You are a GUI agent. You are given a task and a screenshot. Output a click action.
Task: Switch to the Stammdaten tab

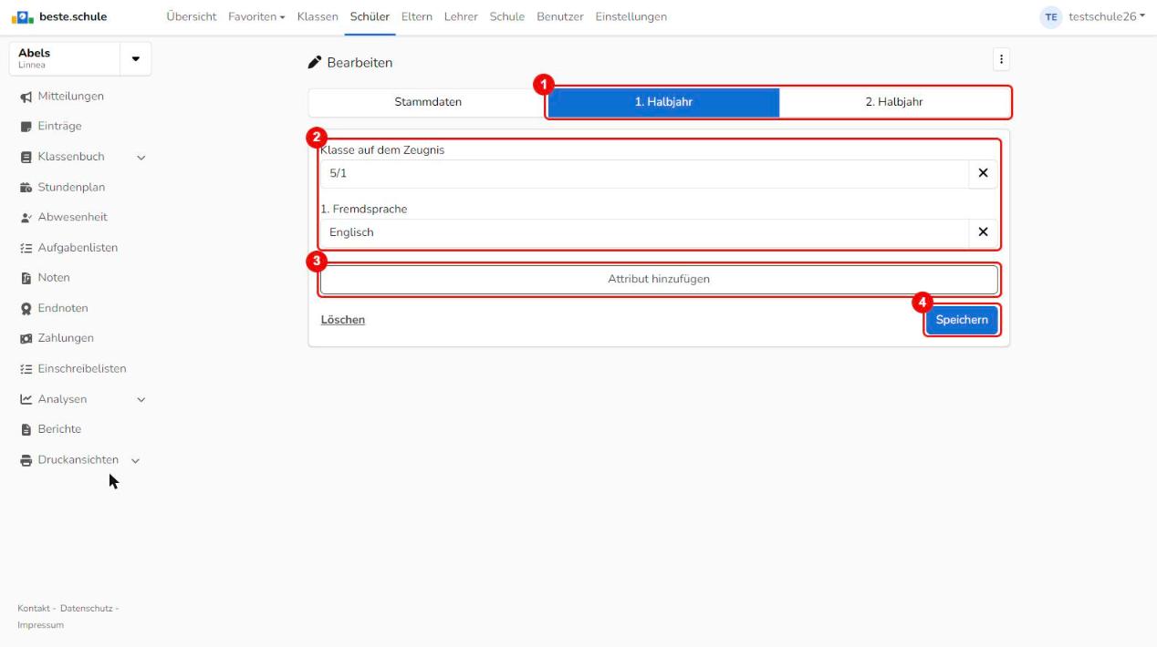tap(428, 102)
